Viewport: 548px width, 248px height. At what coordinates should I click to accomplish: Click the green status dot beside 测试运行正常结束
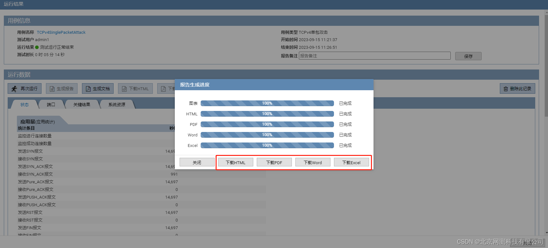[x=37, y=47]
